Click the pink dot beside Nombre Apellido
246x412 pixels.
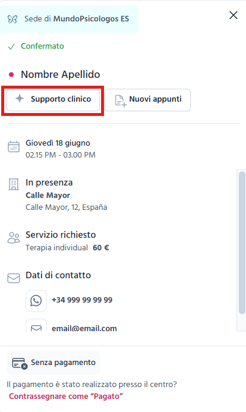pyautogui.click(x=11, y=75)
